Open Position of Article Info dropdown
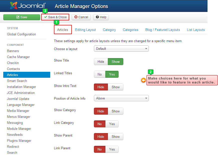 point(121,98)
